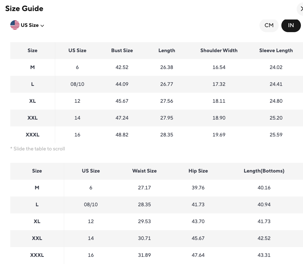Click the Size Guide title
Viewport: 303px width, 265px height.
coord(24,9)
